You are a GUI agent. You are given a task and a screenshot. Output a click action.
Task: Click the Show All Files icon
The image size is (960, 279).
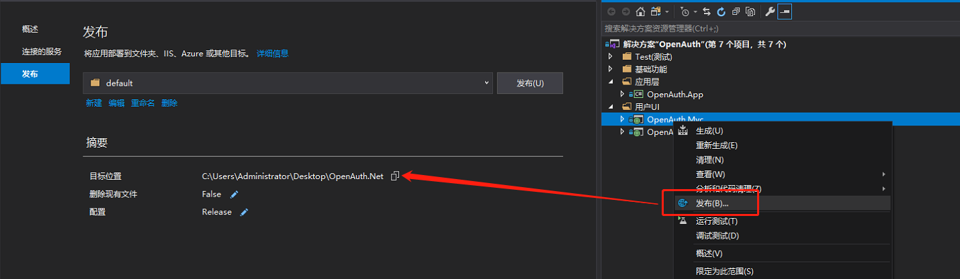coord(750,11)
